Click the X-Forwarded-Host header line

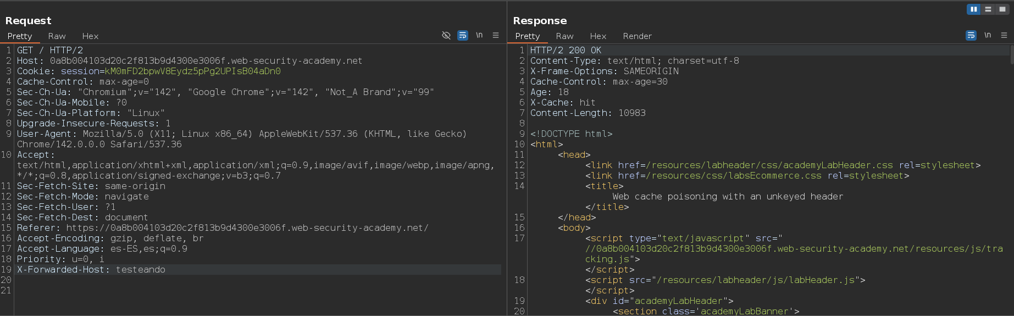point(91,270)
